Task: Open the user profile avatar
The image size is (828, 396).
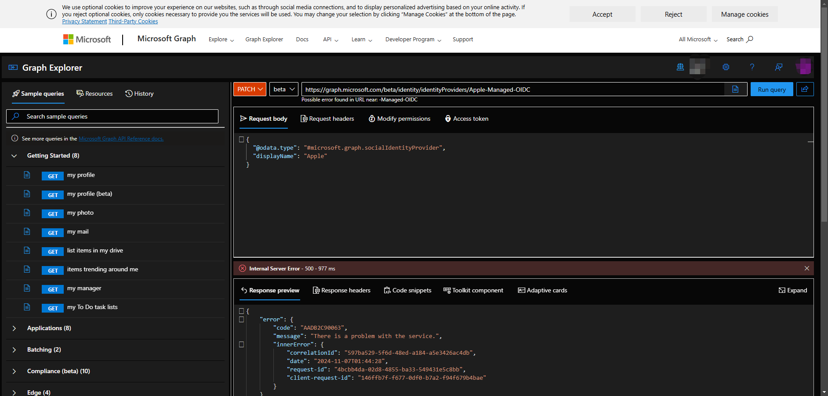Action: click(803, 67)
